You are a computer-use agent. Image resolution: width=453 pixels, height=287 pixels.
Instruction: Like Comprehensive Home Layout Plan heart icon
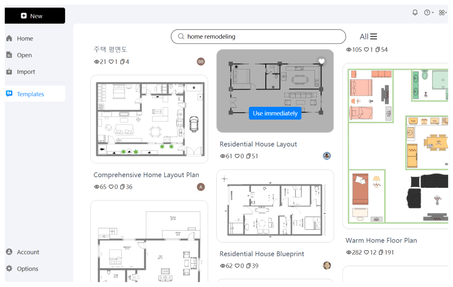111,187
